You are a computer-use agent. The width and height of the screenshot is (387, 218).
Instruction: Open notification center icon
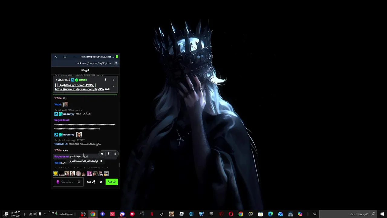6,214
